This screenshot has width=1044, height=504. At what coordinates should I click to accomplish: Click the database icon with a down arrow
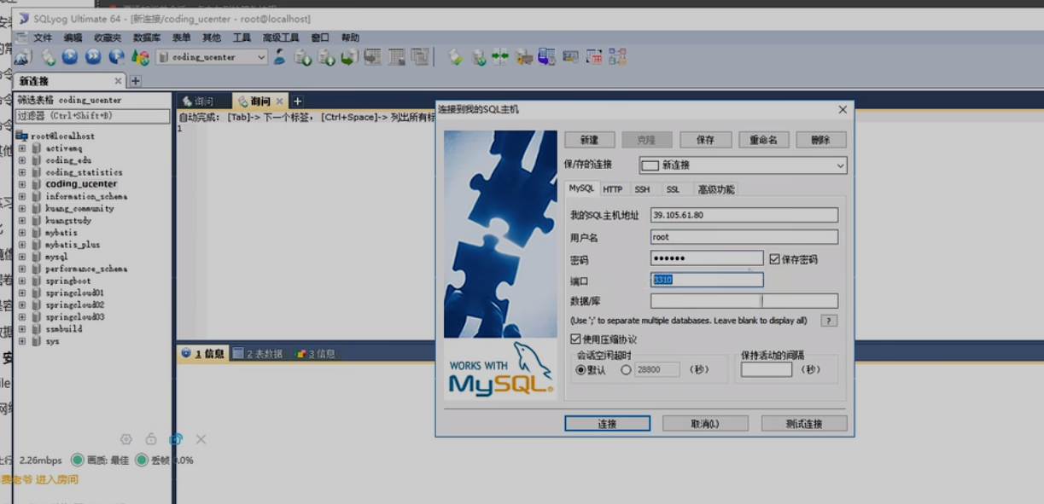coord(303,57)
